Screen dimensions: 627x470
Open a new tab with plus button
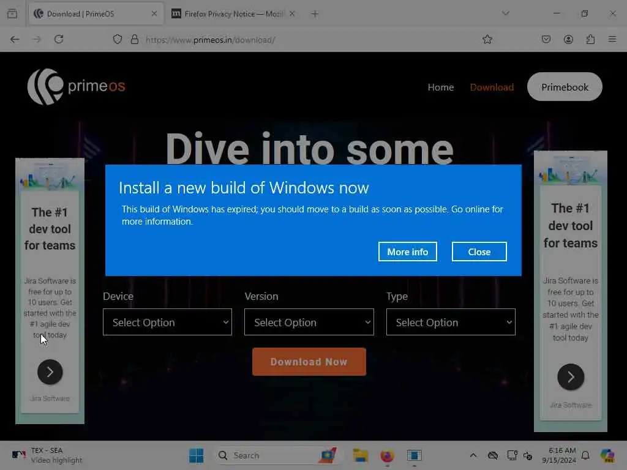click(315, 14)
